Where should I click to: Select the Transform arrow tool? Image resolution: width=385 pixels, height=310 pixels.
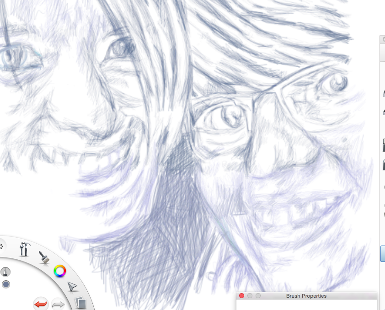pos(72,287)
